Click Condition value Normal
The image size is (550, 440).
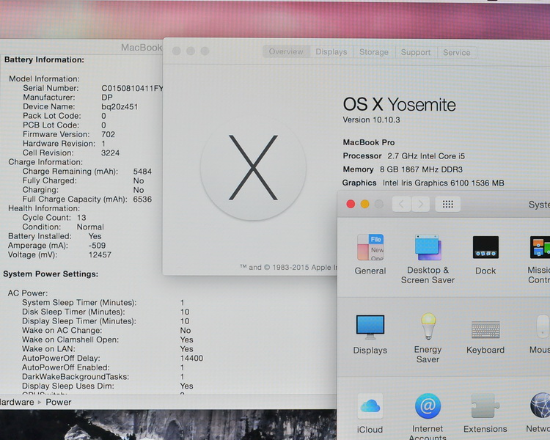click(90, 227)
